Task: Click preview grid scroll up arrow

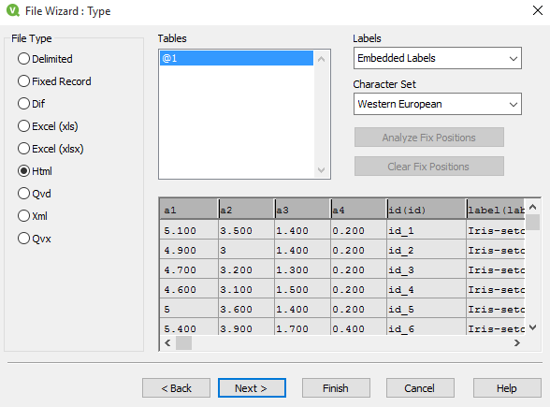Action: (532, 207)
